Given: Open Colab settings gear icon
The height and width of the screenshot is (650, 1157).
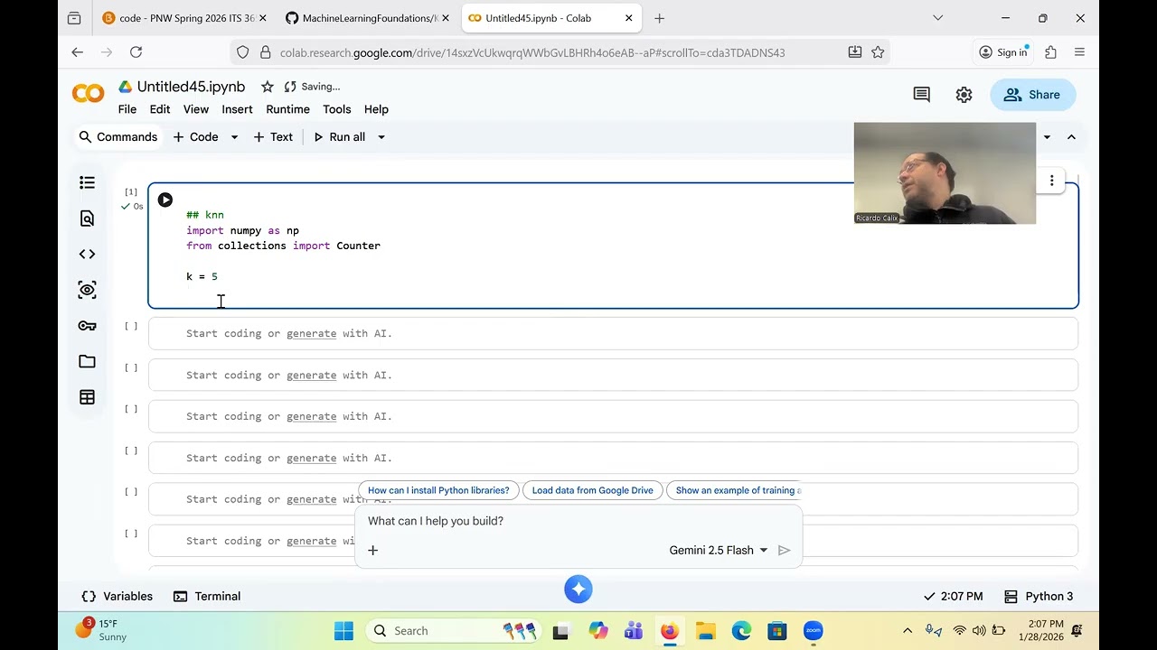Looking at the screenshot, I should tap(964, 95).
